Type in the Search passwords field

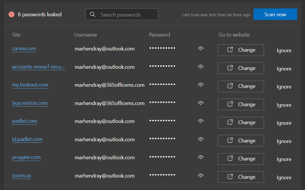[x=126, y=15]
